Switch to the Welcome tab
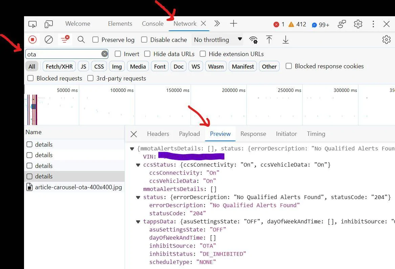 78,24
